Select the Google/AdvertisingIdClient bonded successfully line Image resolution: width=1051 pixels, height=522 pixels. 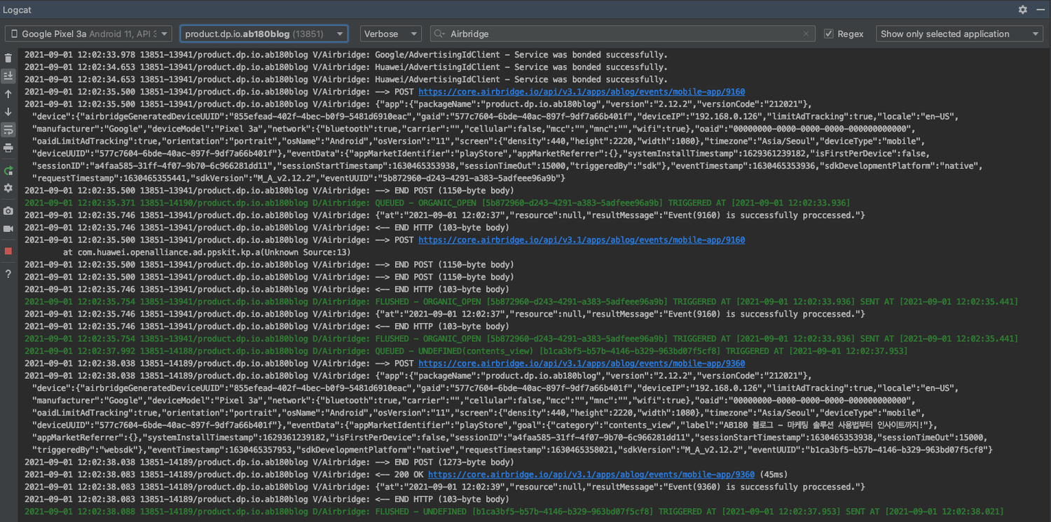click(x=346, y=55)
